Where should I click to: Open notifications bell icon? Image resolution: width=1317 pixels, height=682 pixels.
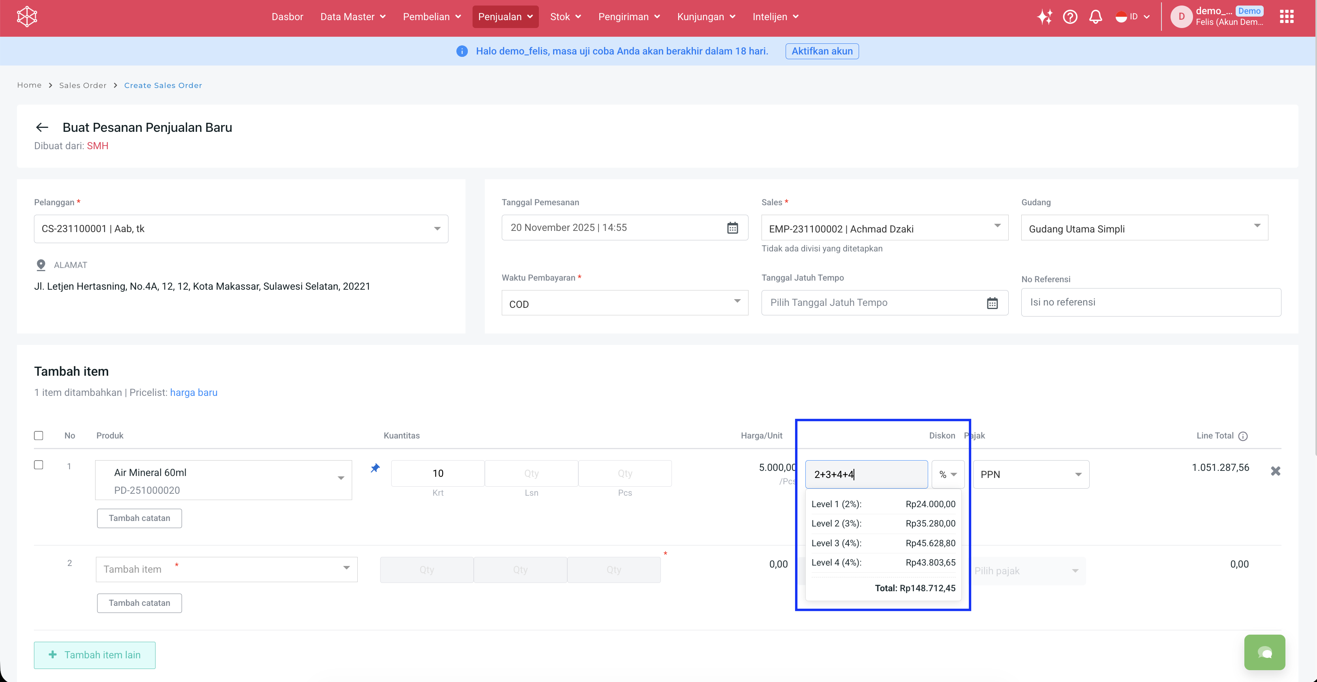1095,17
